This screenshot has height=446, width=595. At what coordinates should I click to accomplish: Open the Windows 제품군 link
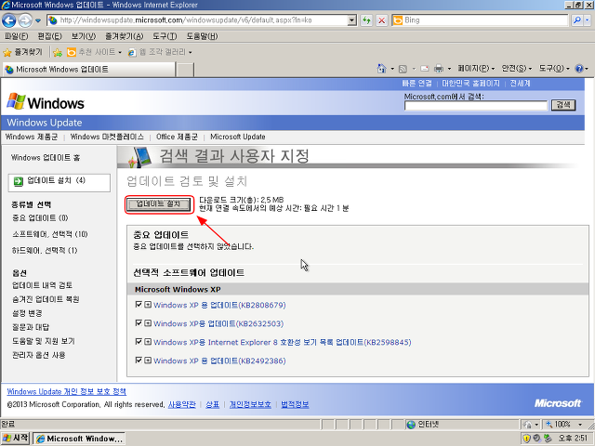pyautogui.click(x=32, y=137)
